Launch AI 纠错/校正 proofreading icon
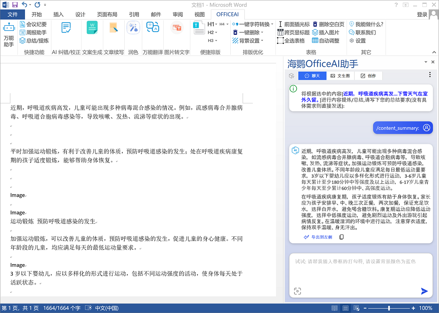Viewport: 439px width, 313px height. click(66, 28)
